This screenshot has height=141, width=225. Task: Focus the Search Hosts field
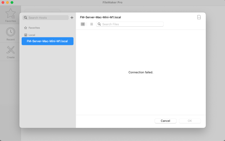[46, 18]
